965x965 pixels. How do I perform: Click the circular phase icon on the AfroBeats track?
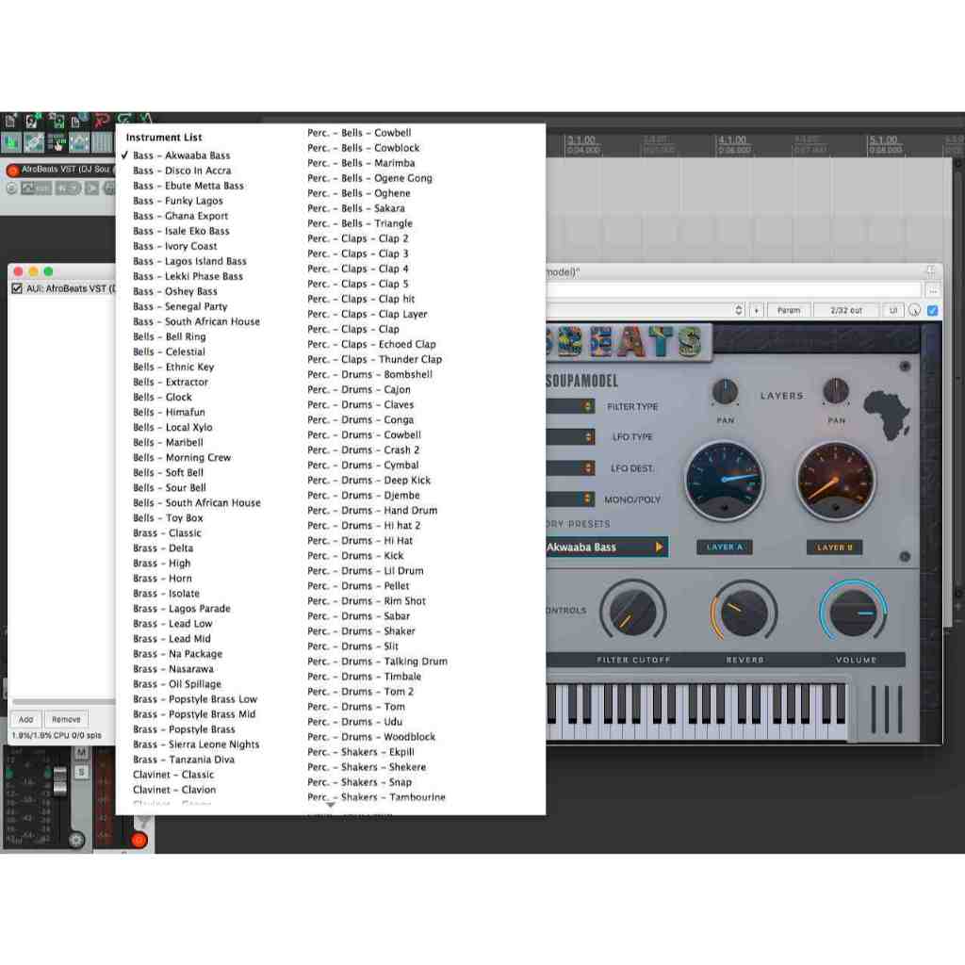[x=11, y=188]
